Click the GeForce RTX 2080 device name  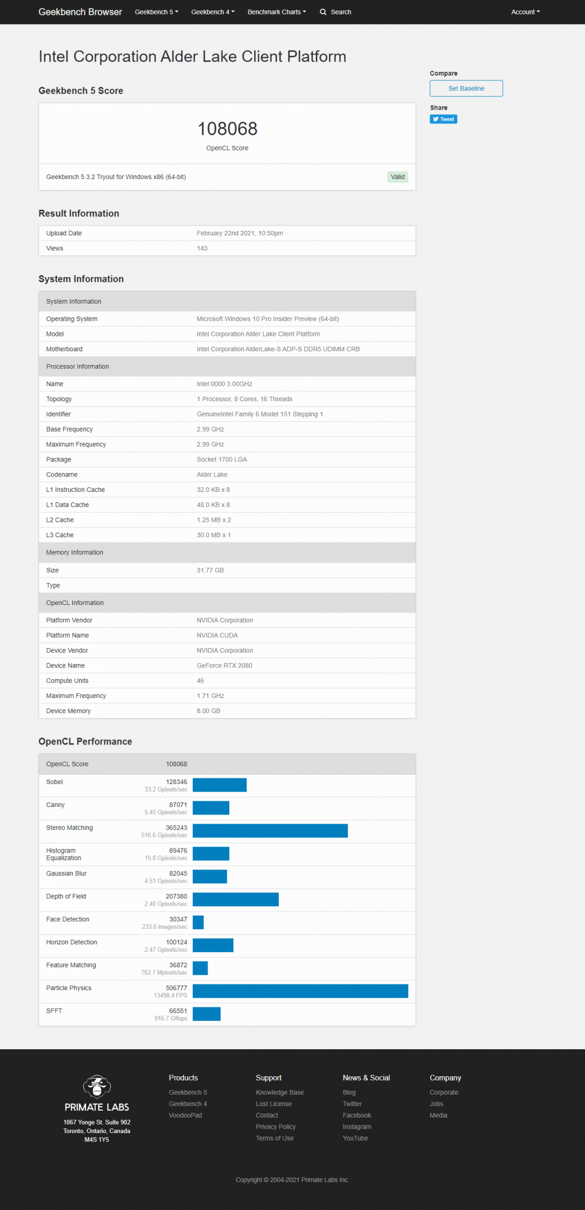[x=224, y=666]
